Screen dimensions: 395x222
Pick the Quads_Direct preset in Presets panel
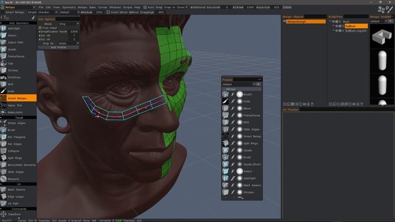242,164
